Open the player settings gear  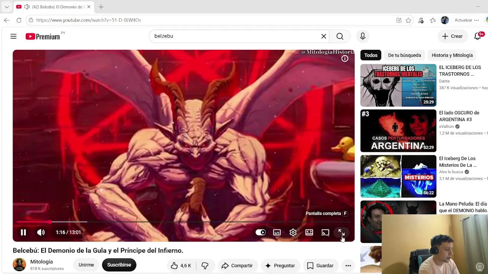[x=293, y=232]
